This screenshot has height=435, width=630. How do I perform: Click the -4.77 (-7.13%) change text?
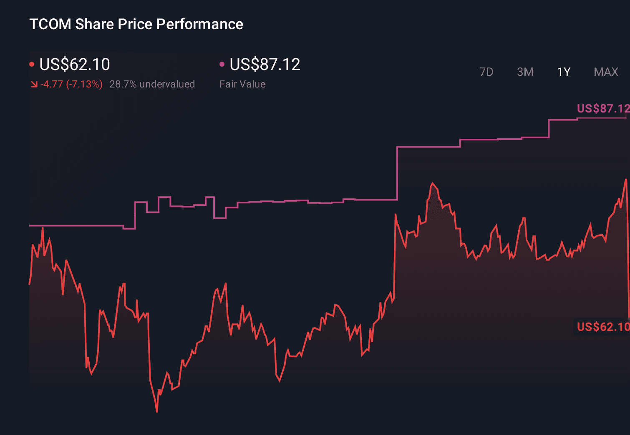point(71,84)
